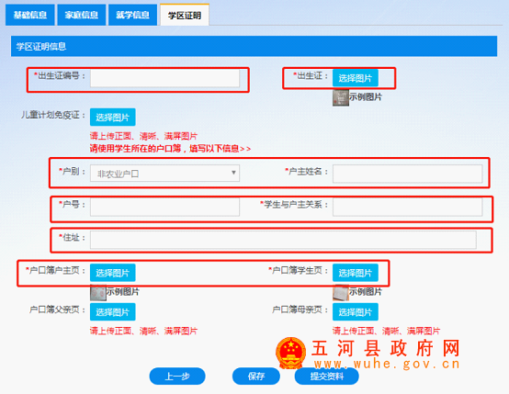Open 户口簿学生页 sample image thumbnail
This screenshot has height=394, width=509.
pyautogui.click(x=341, y=293)
